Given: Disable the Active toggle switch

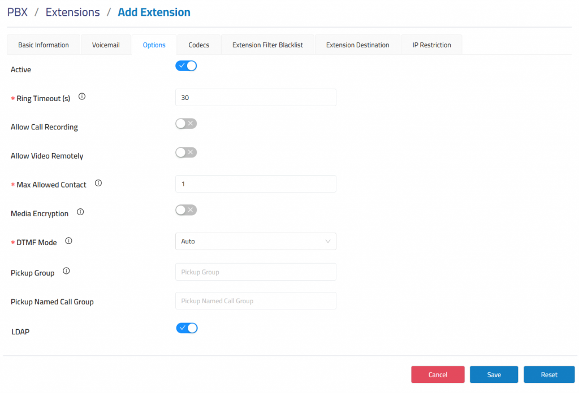Looking at the screenshot, I should (x=186, y=66).
